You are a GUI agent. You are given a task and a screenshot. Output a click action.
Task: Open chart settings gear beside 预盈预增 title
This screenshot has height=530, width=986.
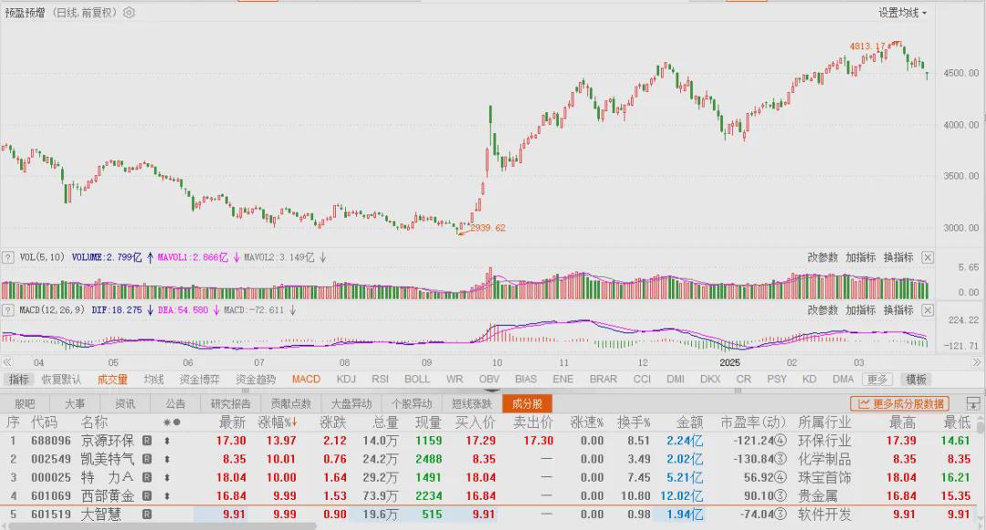click(129, 13)
